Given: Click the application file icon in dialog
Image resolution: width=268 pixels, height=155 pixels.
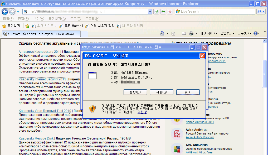Looking at the screenshot, I should (92, 75).
